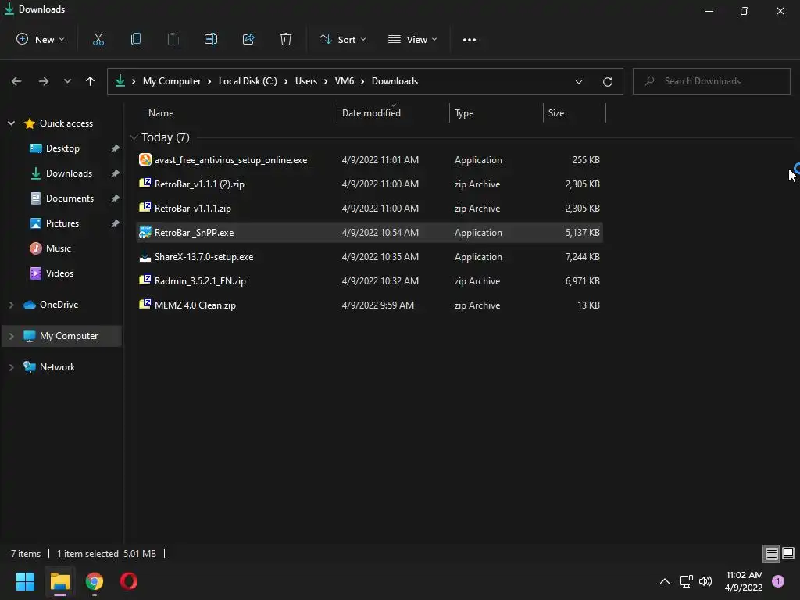Click the Cut scissors icon

coord(98,39)
